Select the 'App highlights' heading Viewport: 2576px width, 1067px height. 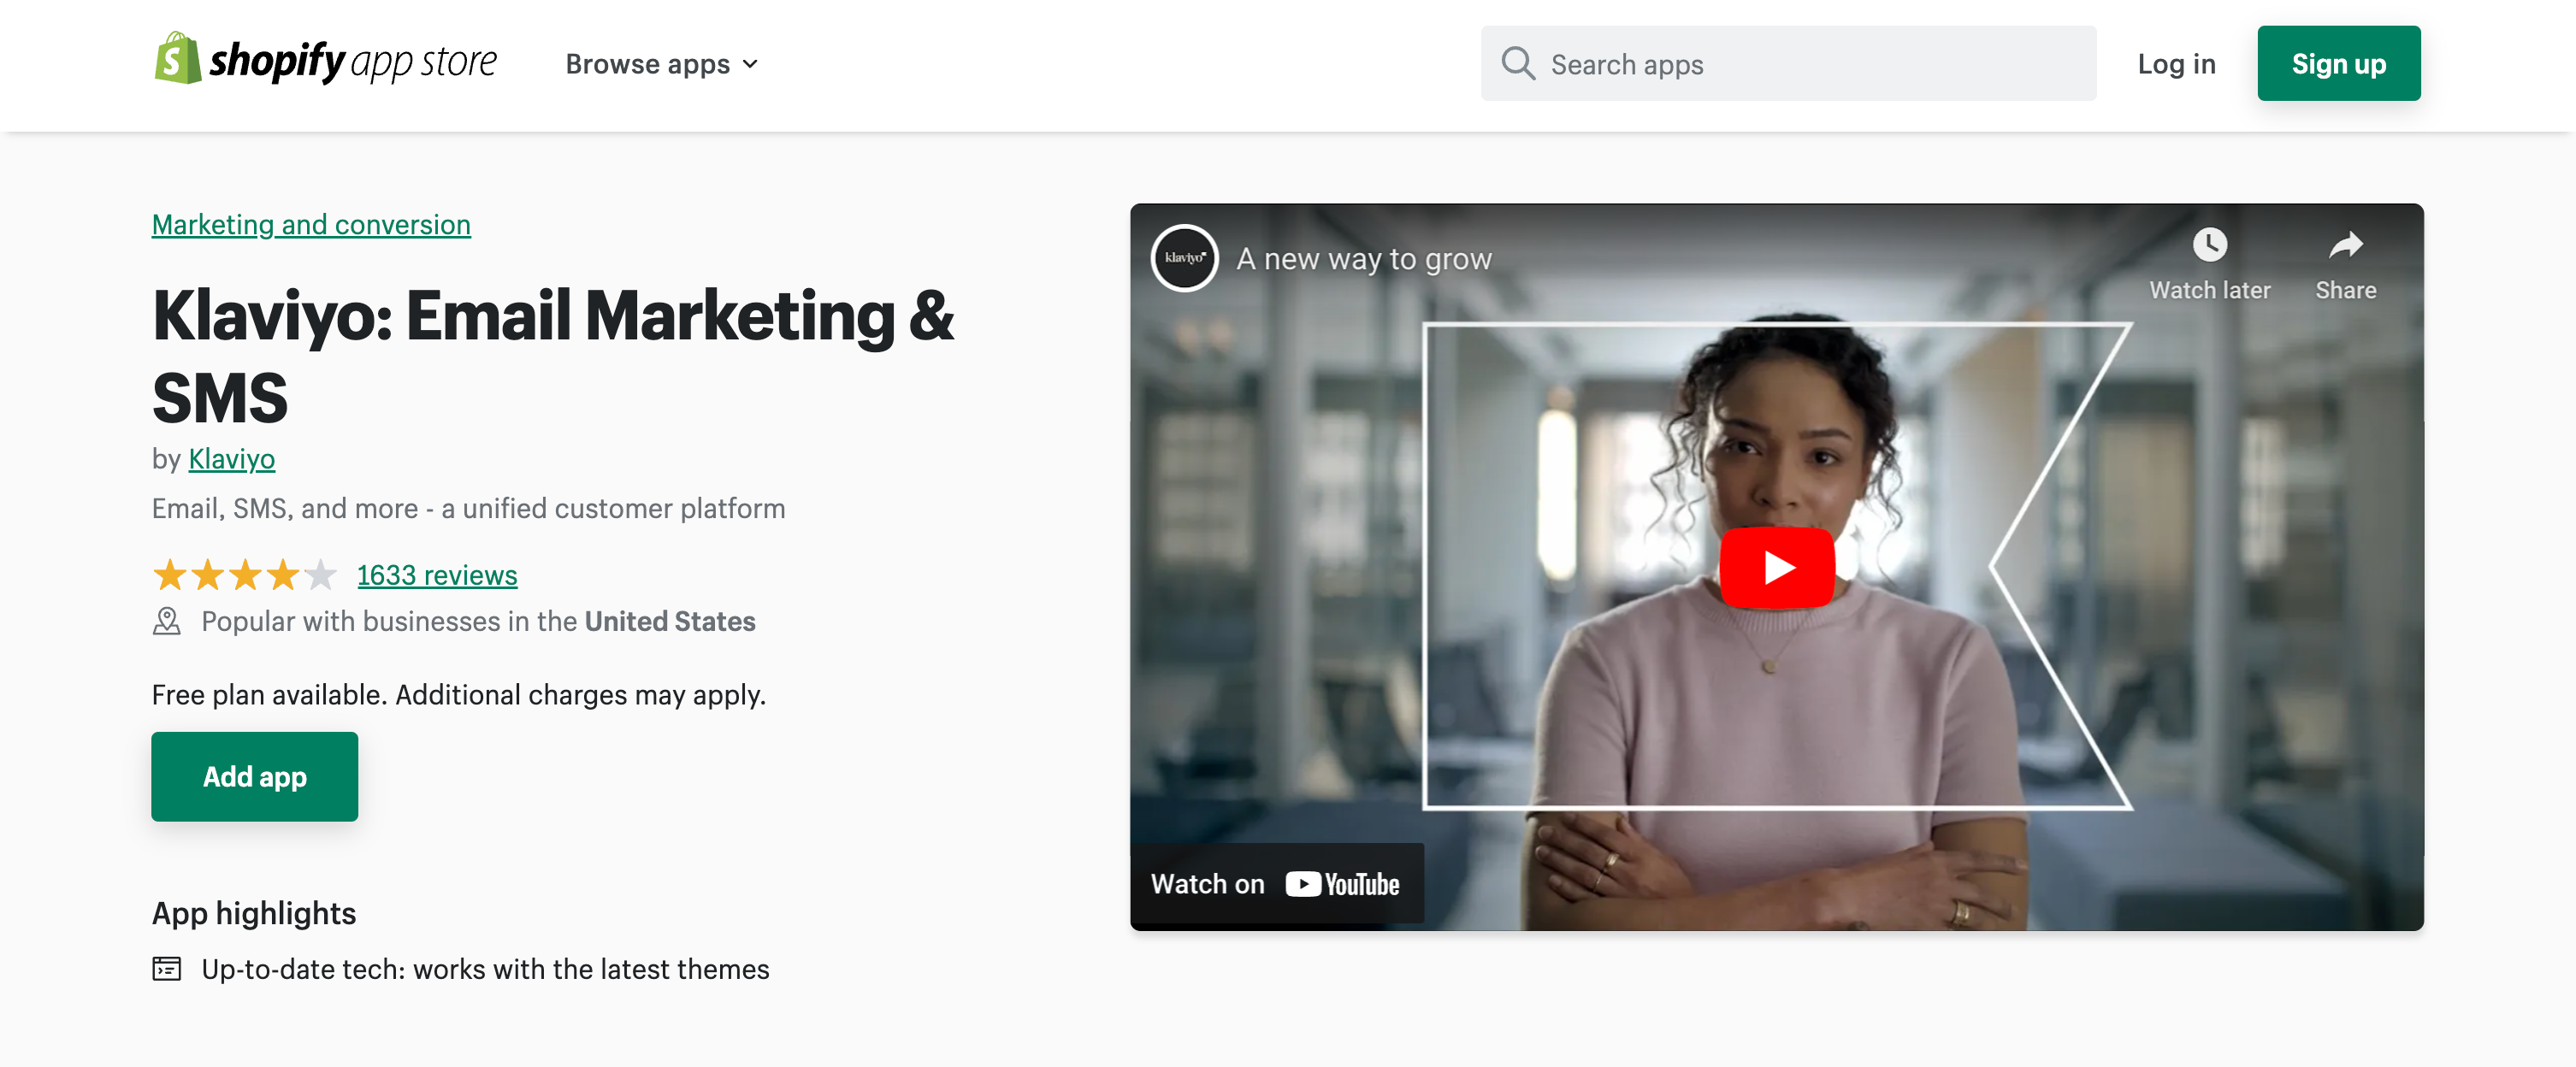pyautogui.click(x=254, y=914)
